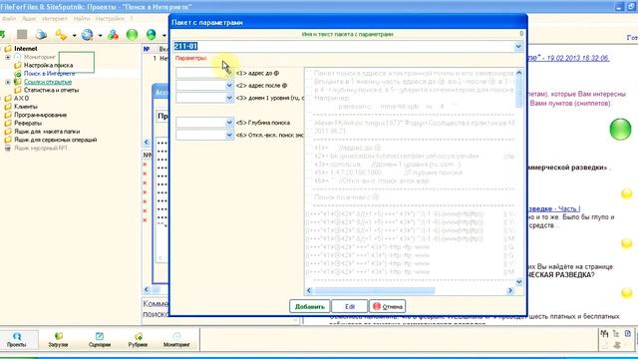Viewport: 638px width, 359px height.
Task: Click the Добавить button
Action: (x=310, y=306)
